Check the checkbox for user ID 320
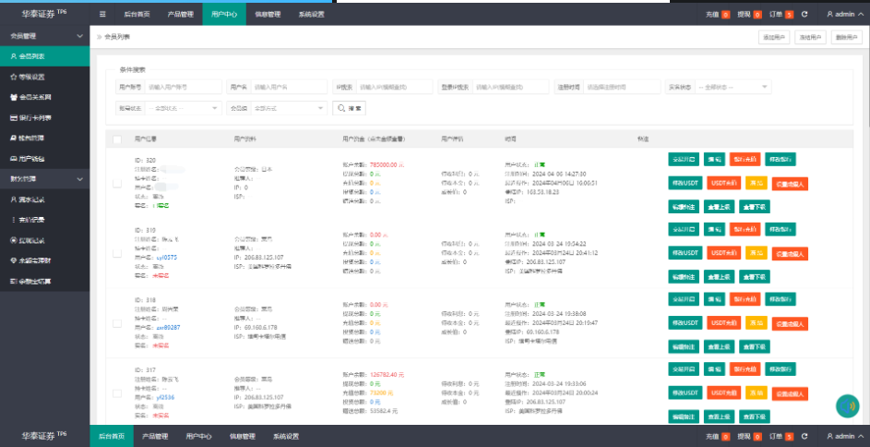 click(x=117, y=183)
